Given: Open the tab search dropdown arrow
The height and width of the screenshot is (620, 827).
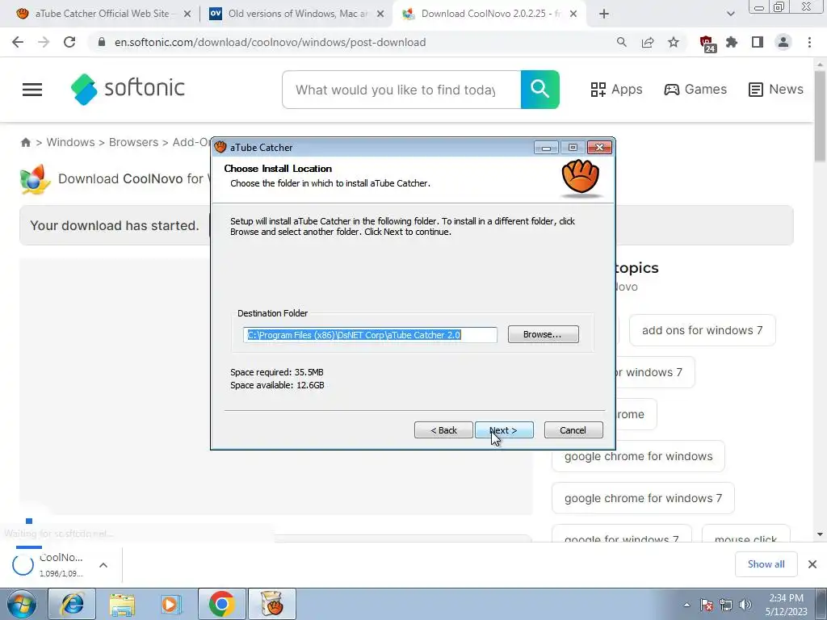Looking at the screenshot, I should tap(730, 15).
